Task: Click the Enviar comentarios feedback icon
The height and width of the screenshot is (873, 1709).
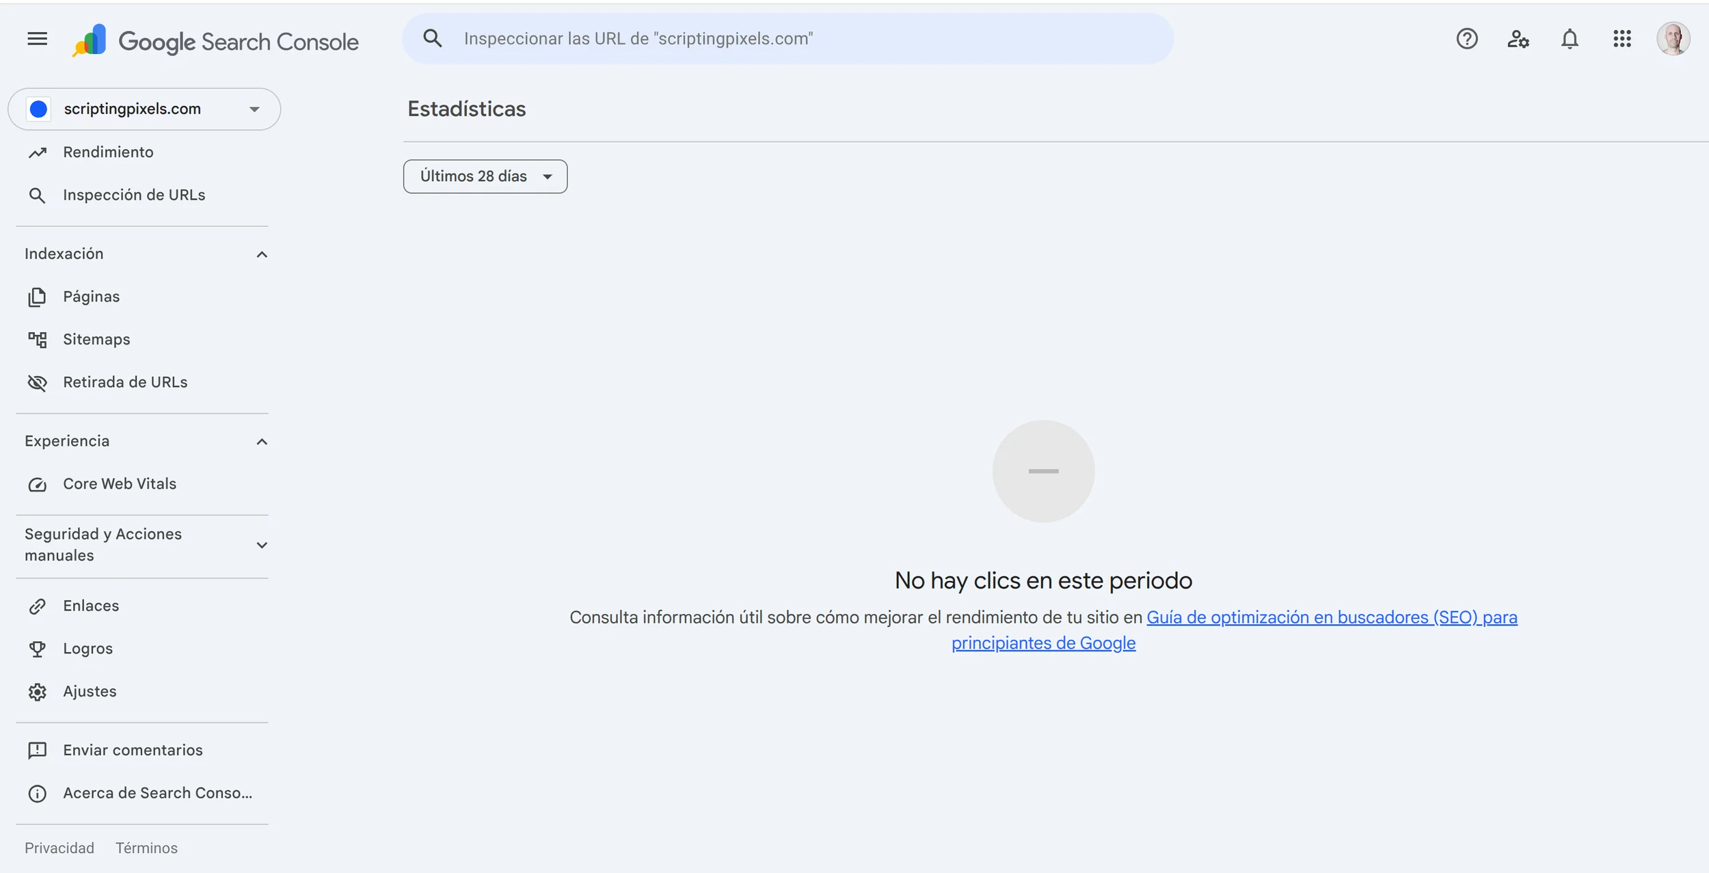Action: [38, 751]
